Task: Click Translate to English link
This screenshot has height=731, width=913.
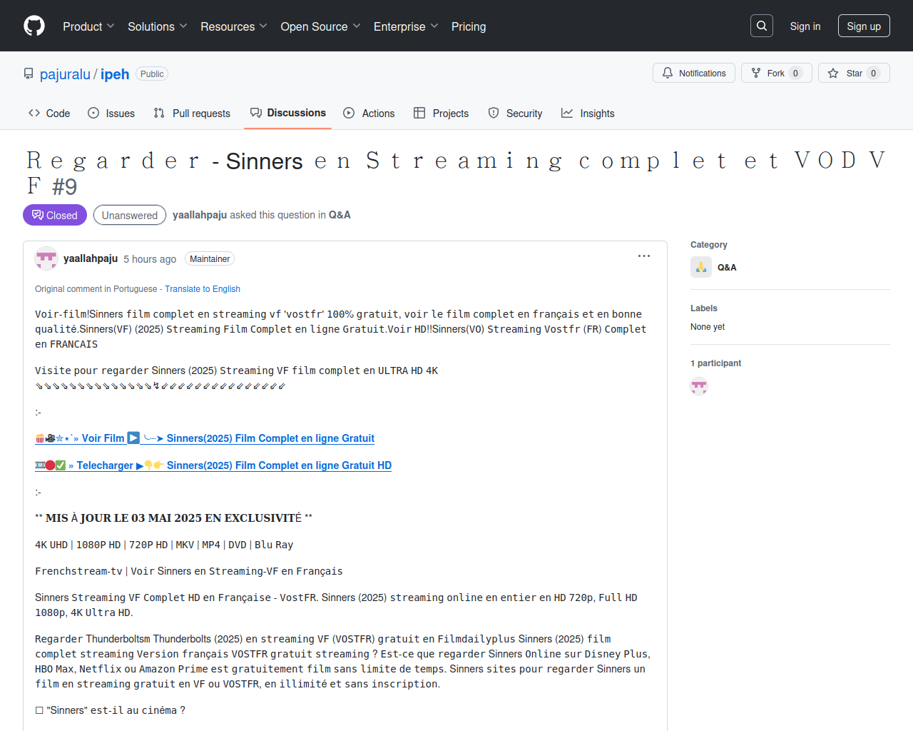Action: coord(203,289)
